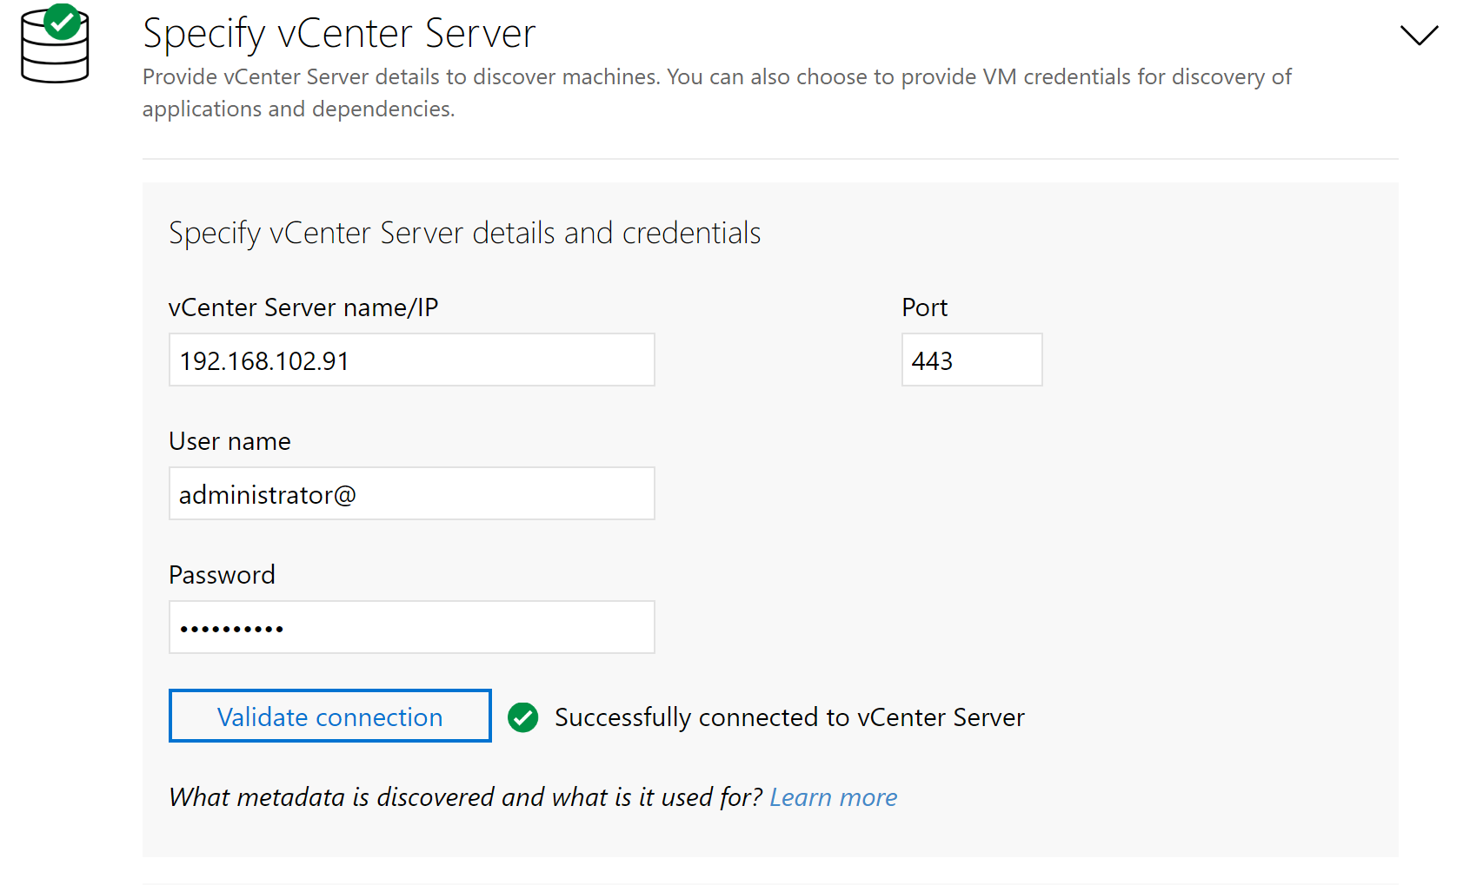Click the 'vCenter Server name/IP' label
The image size is (1470, 885).
pyautogui.click(x=303, y=307)
